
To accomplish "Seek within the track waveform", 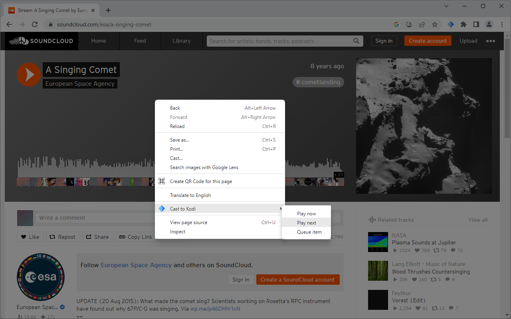I will click(x=180, y=167).
